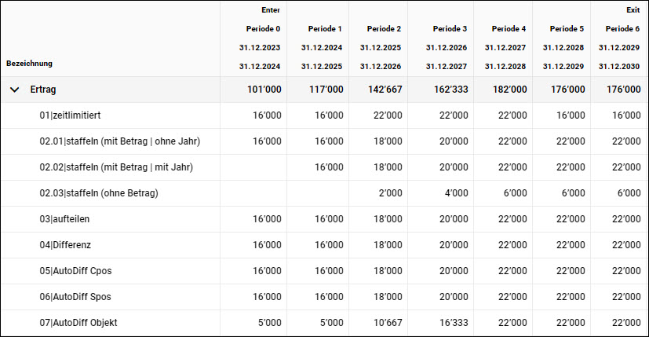Click 22'000 in Differenz row, Periode 6
Image resolution: width=649 pixels, height=337 pixels.
pyautogui.click(x=627, y=245)
